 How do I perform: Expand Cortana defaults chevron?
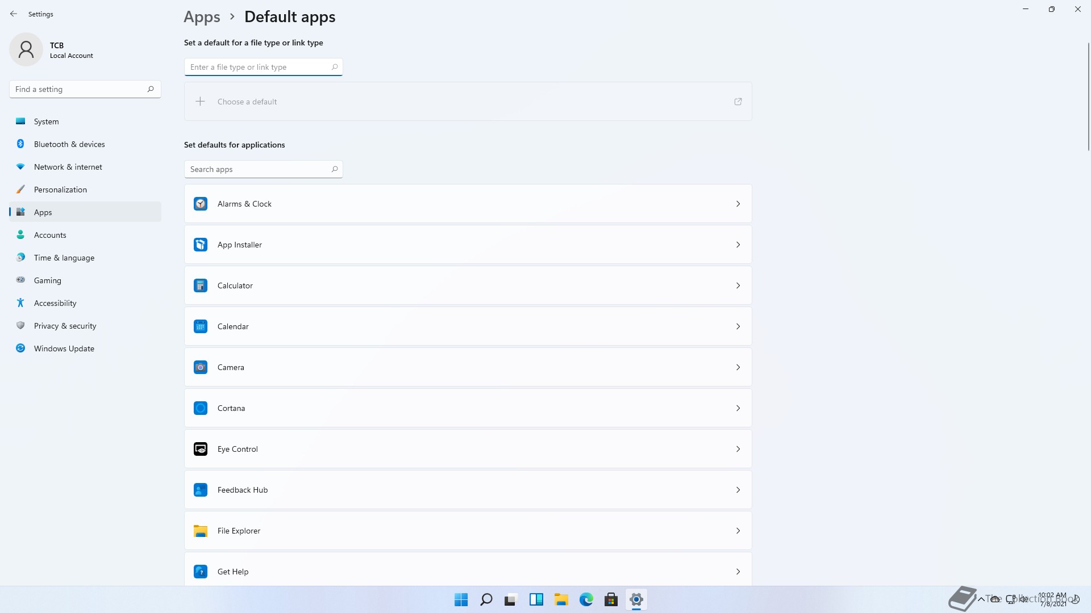point(738,408)
